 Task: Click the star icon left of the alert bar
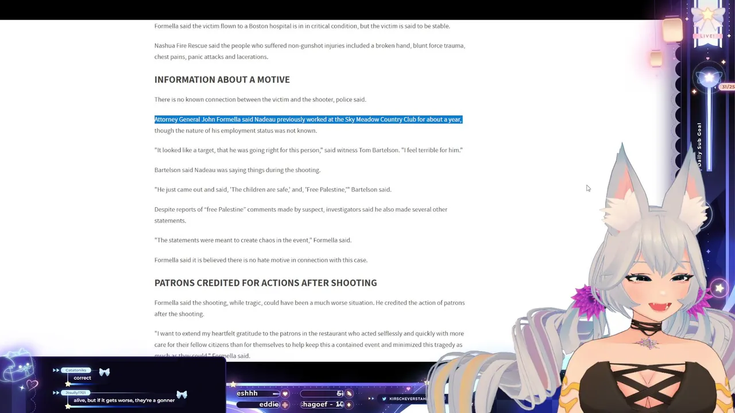click(232, 385)
